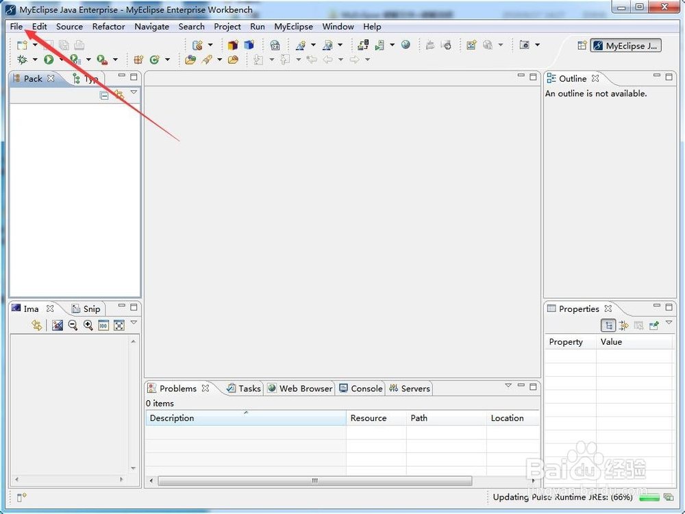Open the Image Preview view menu triangle
Viewport: 685px width, 514px height.
click(134, 323)
